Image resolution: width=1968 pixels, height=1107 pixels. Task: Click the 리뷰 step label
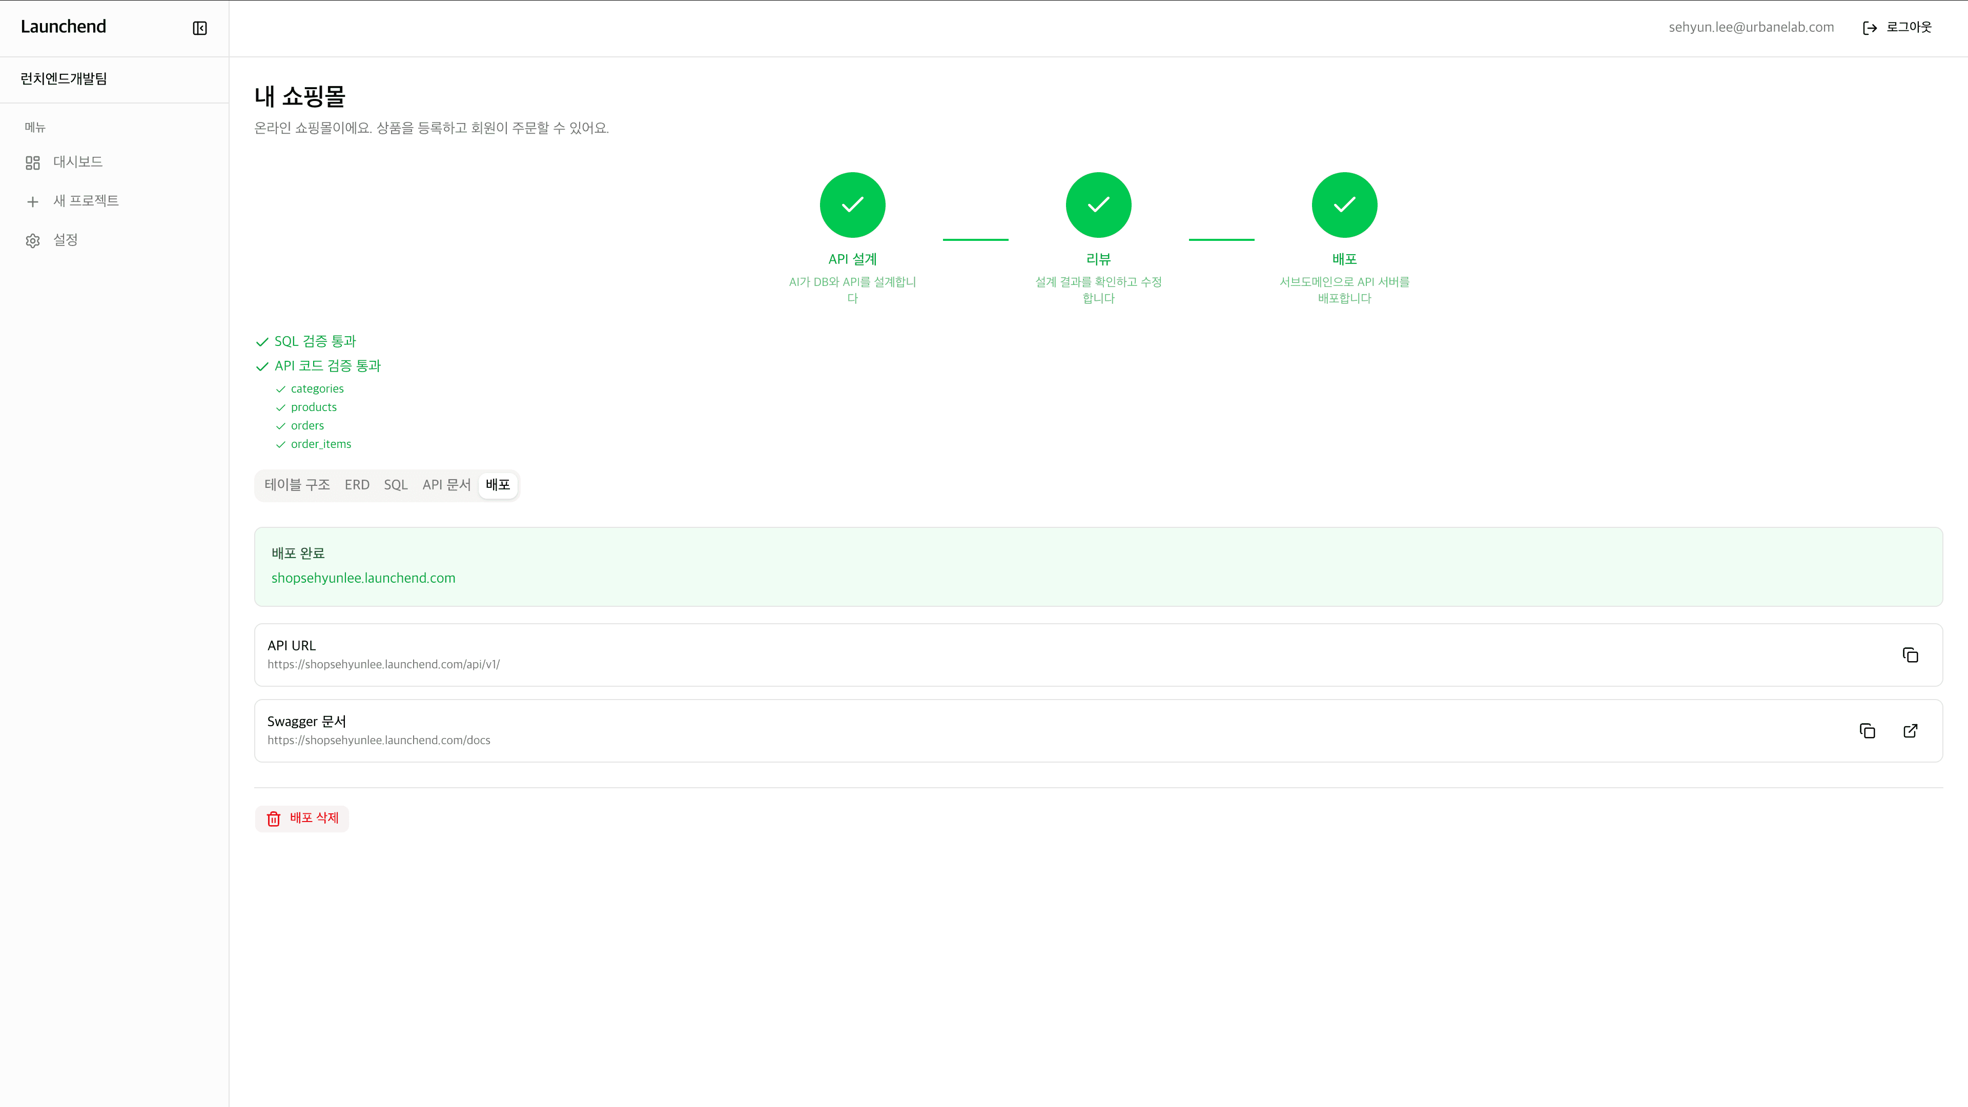(1099, 259)
